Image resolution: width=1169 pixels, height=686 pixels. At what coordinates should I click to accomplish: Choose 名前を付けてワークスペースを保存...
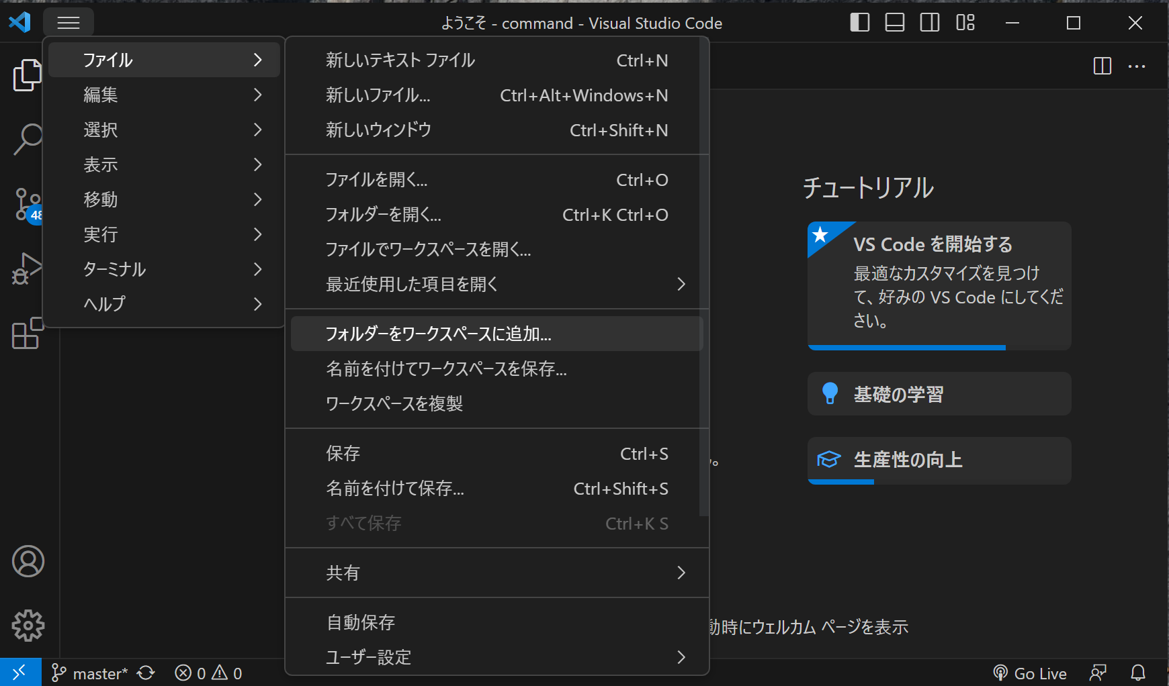point(496,369)
